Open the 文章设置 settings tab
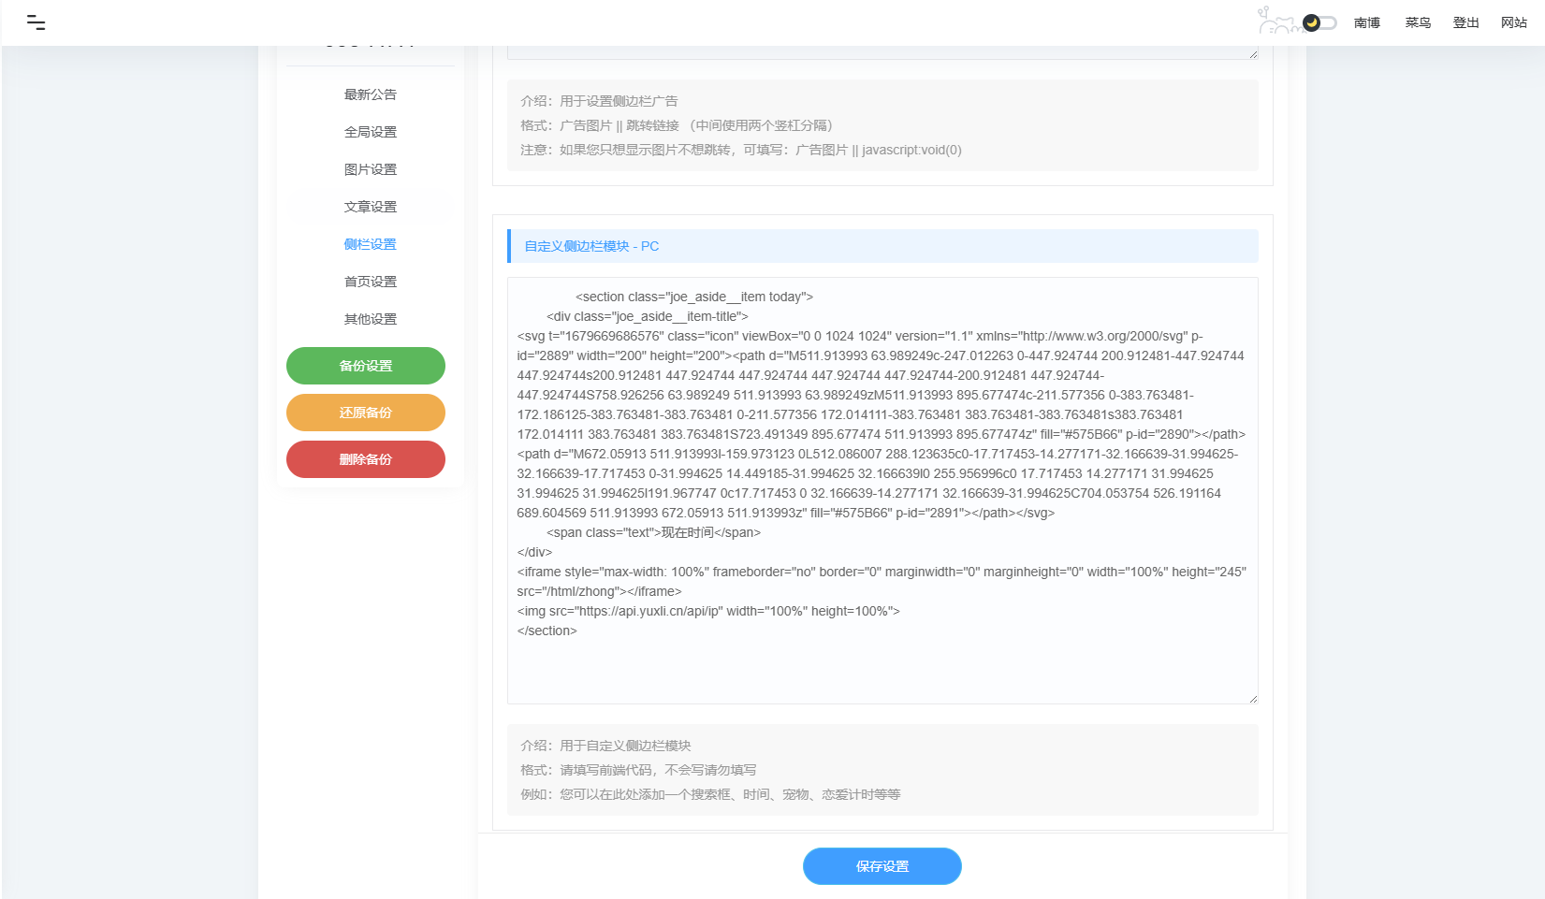This screenshot has width=1545, height=899. pyautogui.click(x=371, y=206)
